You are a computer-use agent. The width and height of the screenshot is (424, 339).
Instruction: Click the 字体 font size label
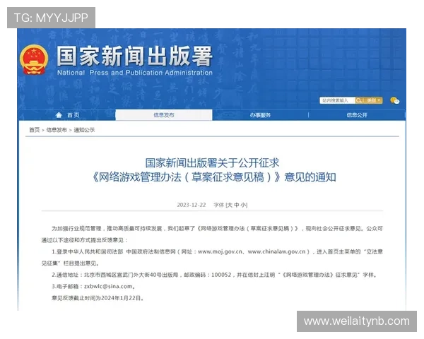(x=219, y=205)
